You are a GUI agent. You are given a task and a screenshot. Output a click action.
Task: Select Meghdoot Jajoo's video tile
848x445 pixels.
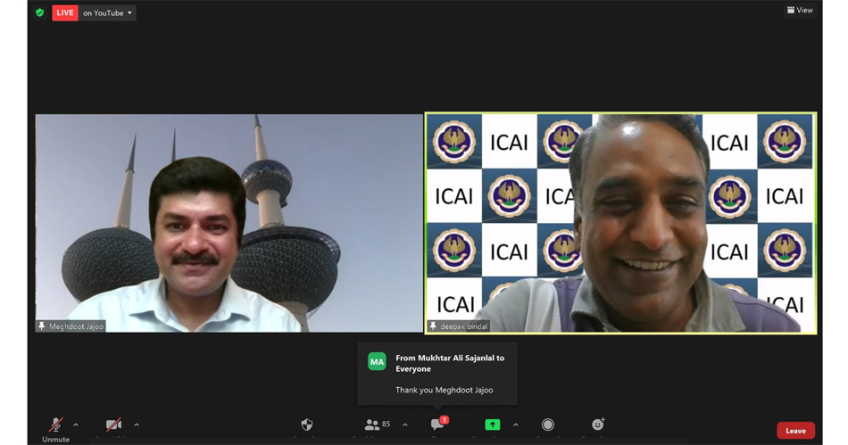pos(229,223)
